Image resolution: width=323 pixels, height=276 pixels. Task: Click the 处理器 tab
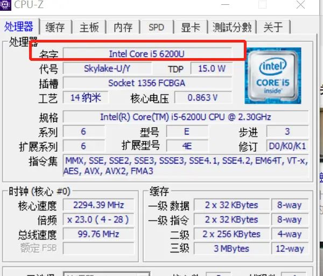coord(19,26)
